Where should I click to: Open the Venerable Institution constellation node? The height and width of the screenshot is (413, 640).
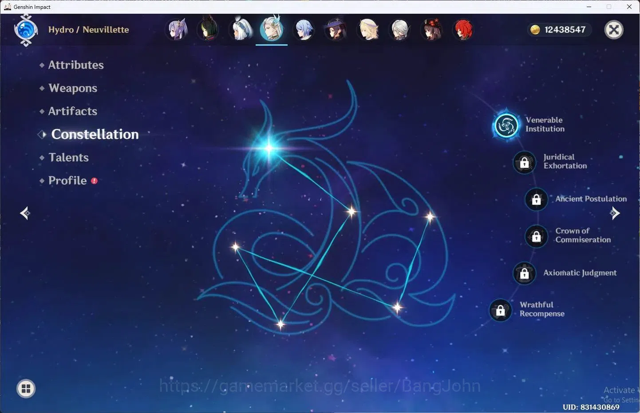(x=506, y=125)
